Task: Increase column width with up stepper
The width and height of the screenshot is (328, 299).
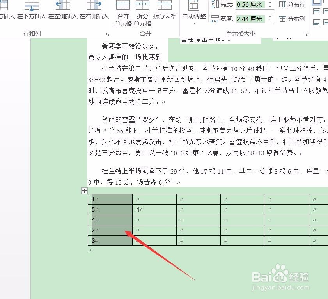Action: [270, 17]
